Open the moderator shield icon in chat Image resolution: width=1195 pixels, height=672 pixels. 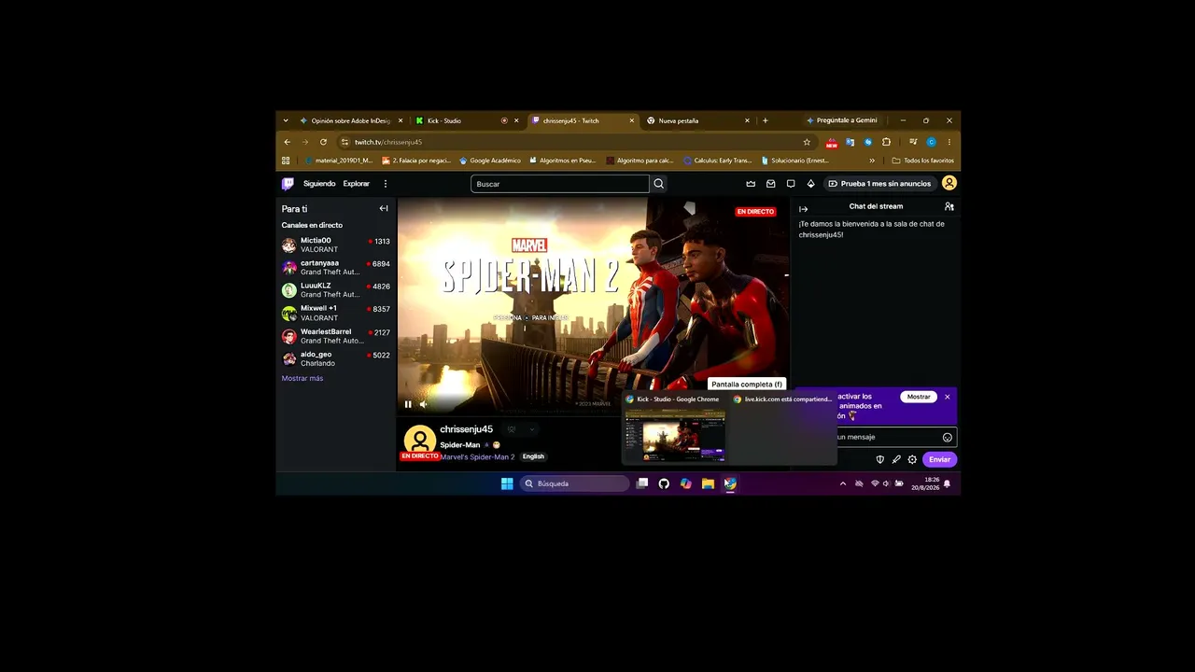tap(879, 459)
